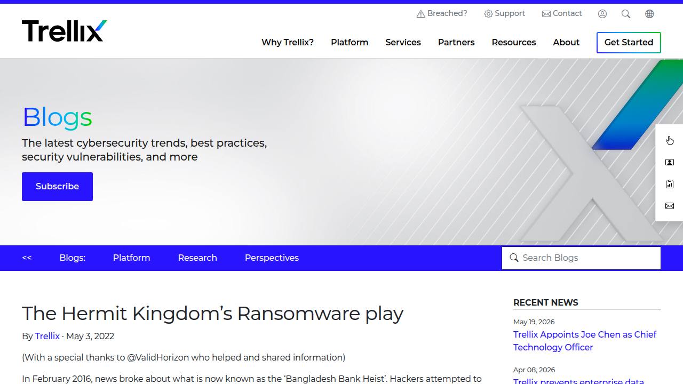
Task: Click the << back link in blog bar
Action: (27, 258)
